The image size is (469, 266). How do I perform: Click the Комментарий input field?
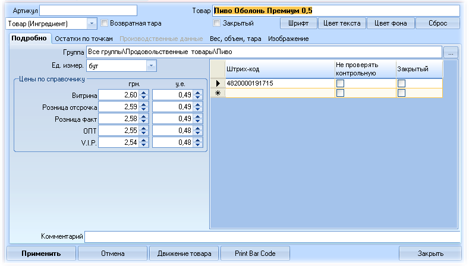(x=272, y=237)
